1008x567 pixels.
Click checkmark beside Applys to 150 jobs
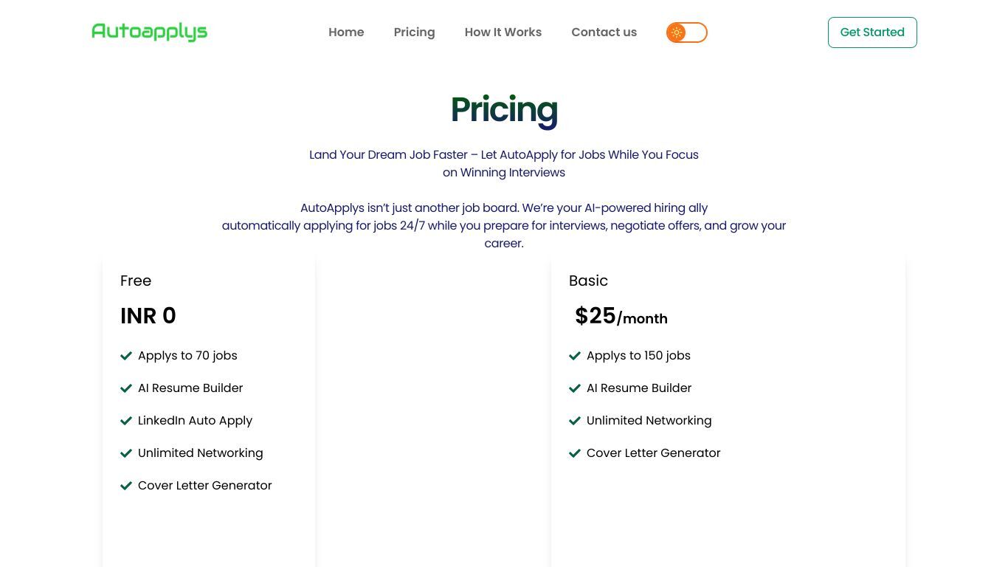tap(575, 356)
